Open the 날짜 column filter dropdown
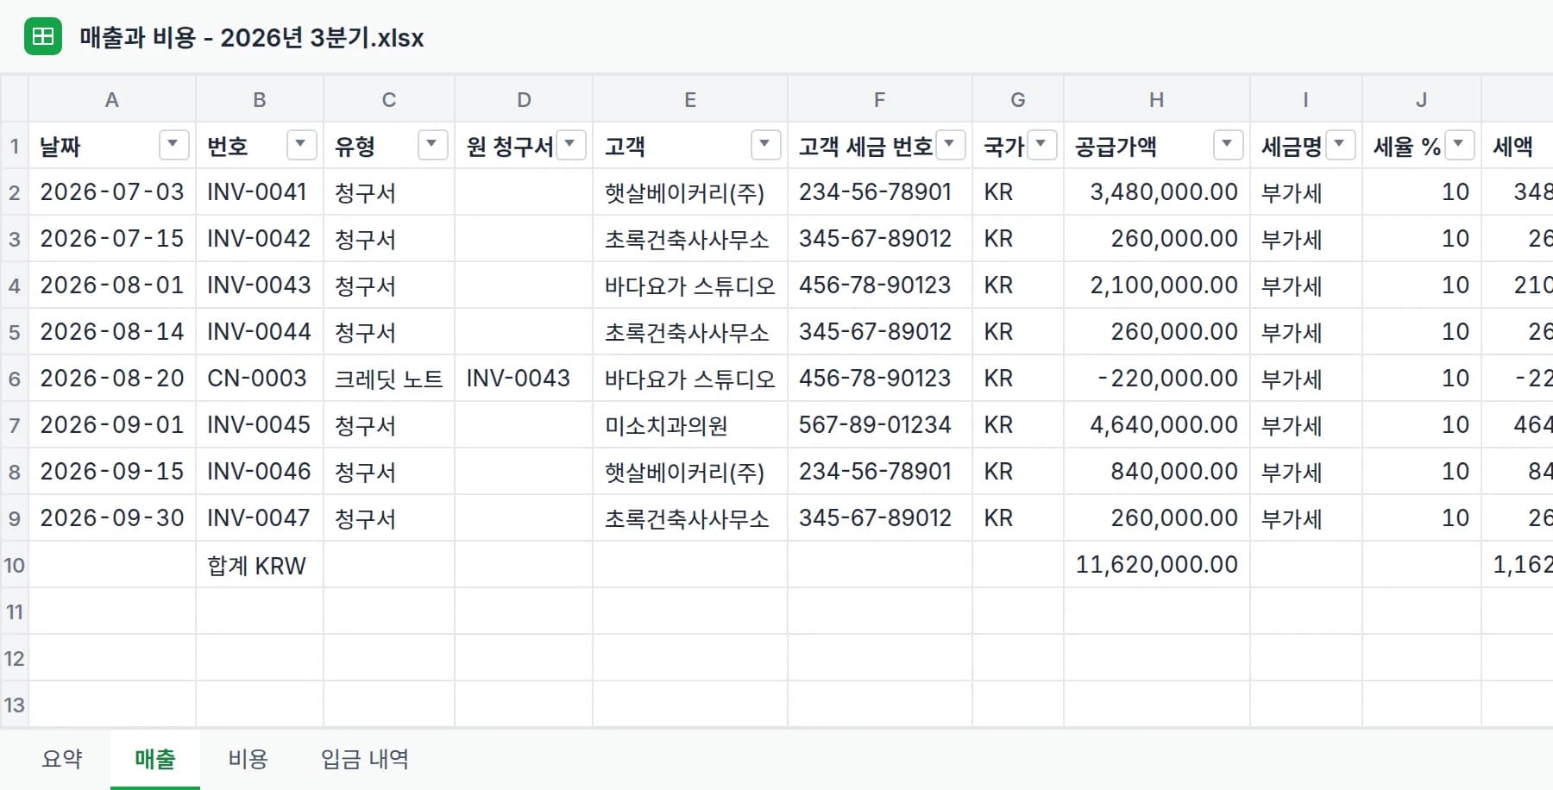The width and height of the screenshot is (1553, 790). coord(173,145)
